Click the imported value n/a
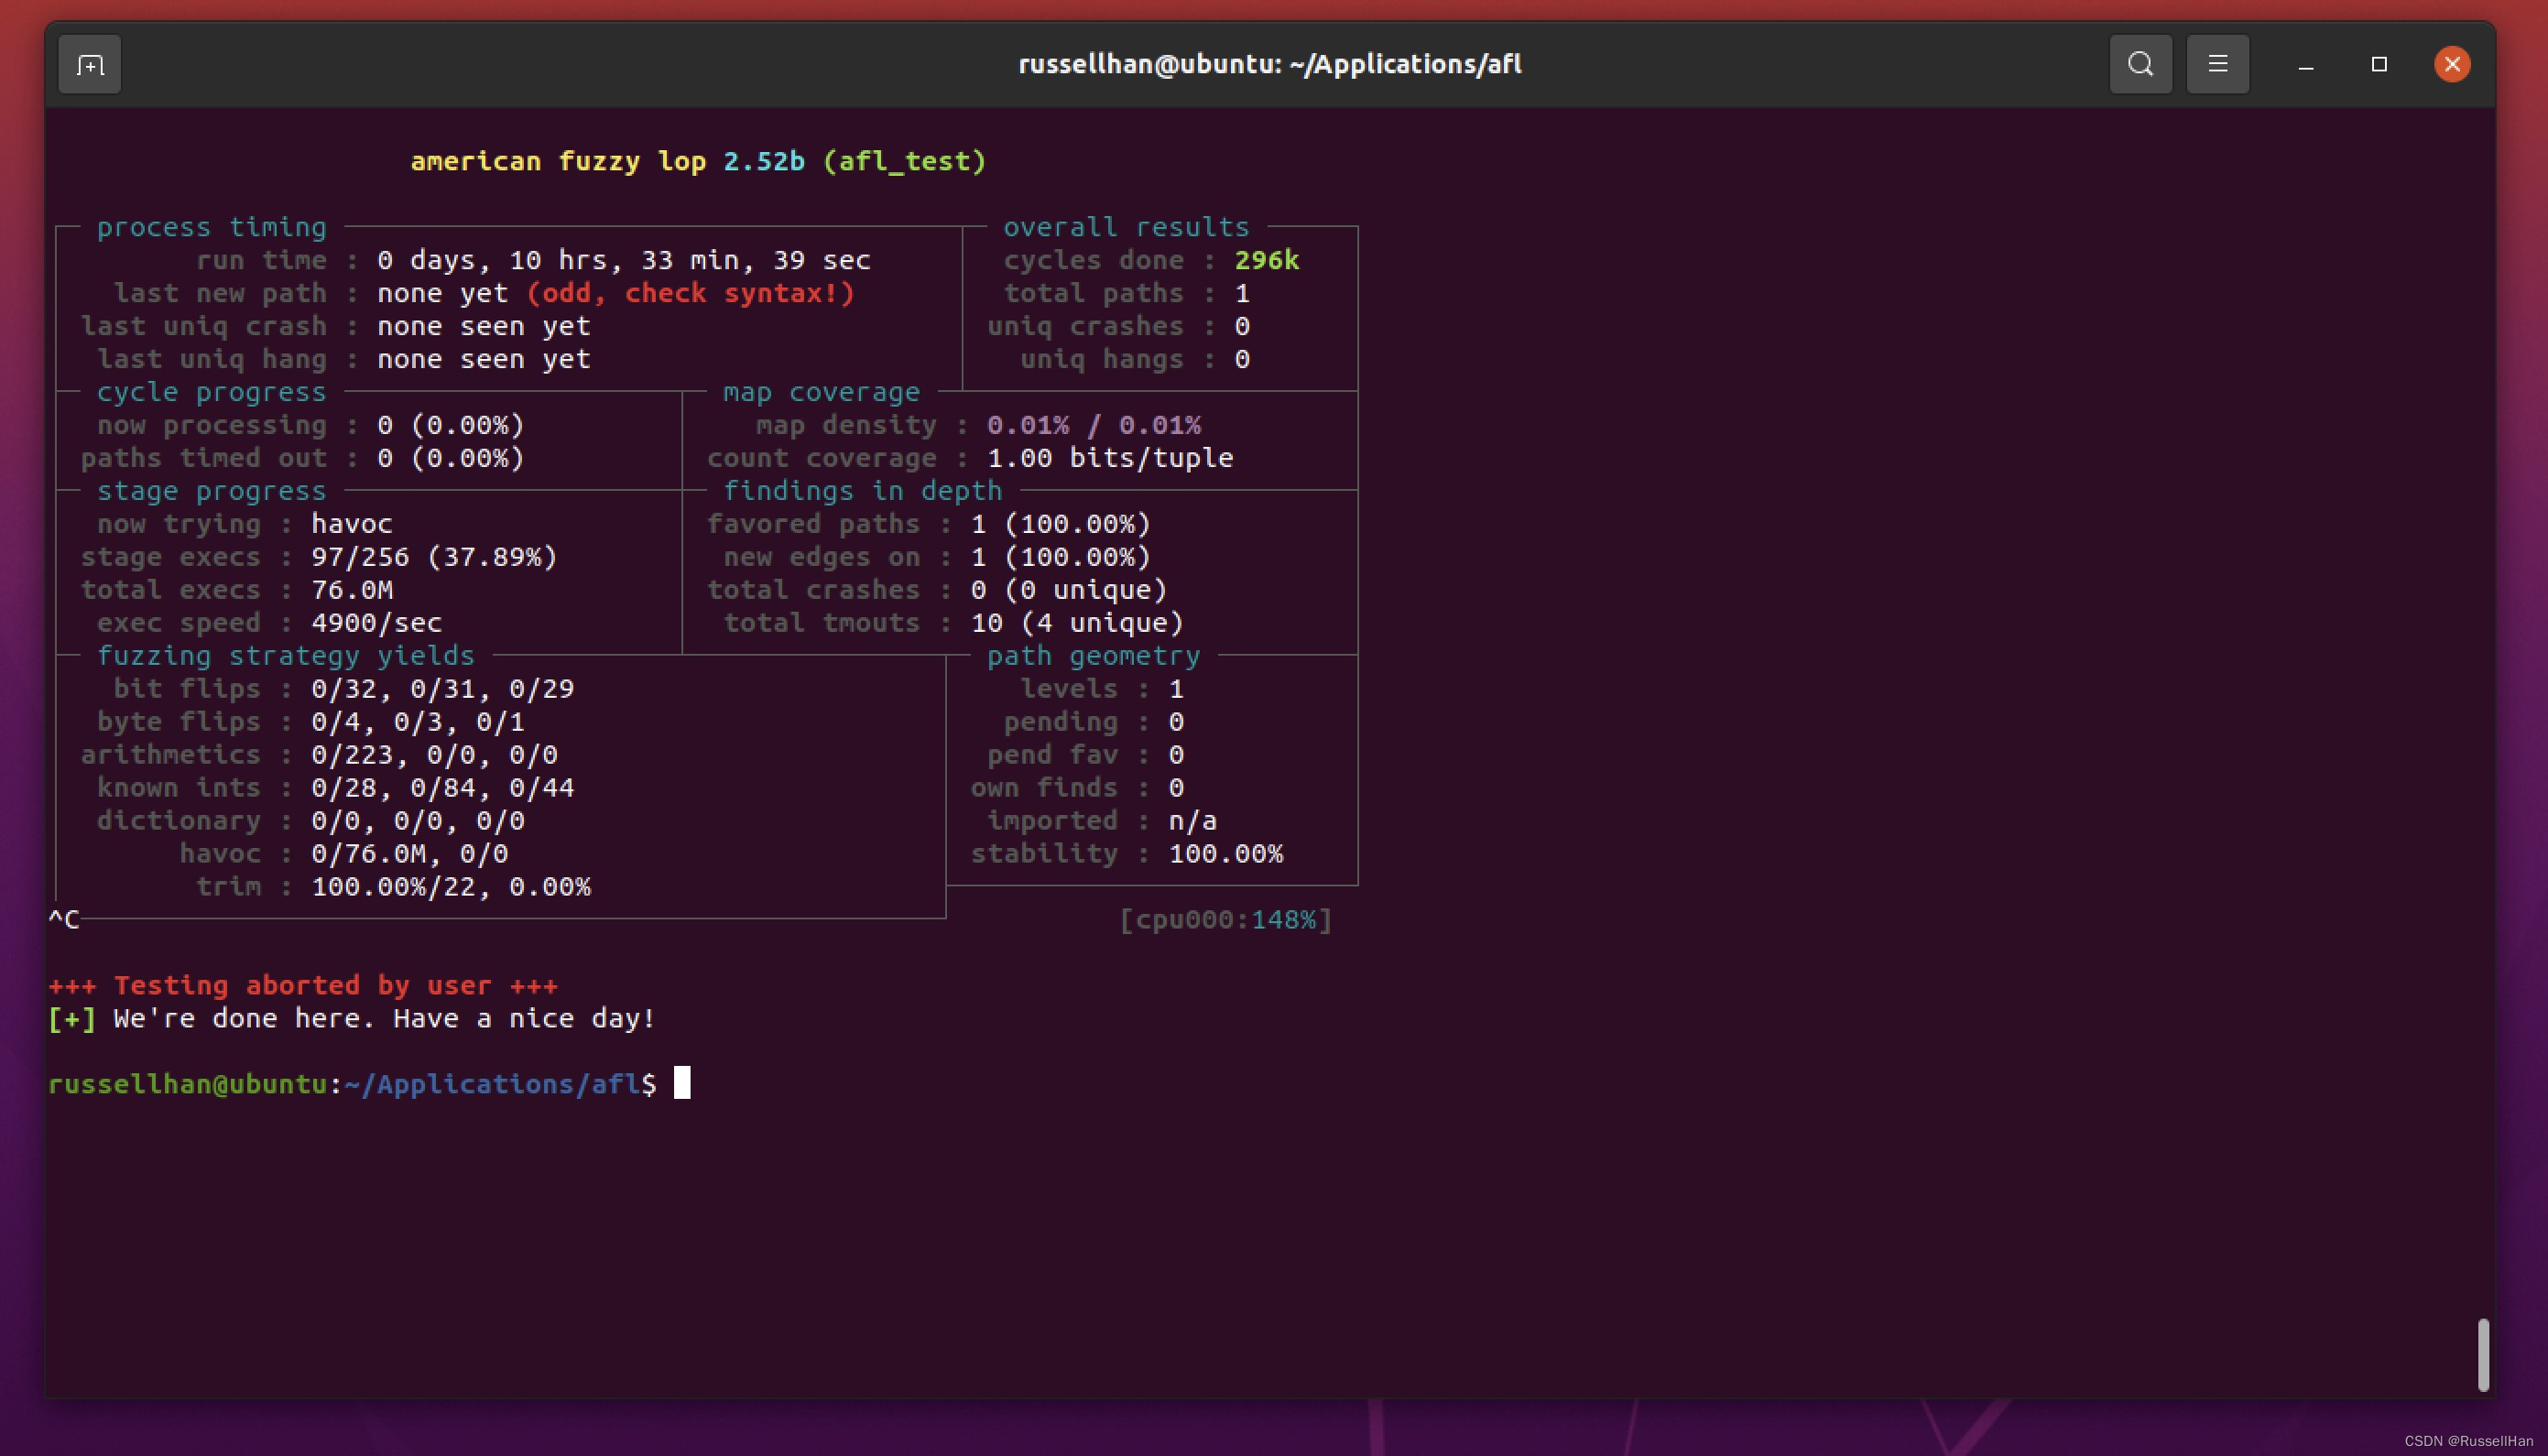Viewport: 2548px width, 1456px height. point(1192,821)
